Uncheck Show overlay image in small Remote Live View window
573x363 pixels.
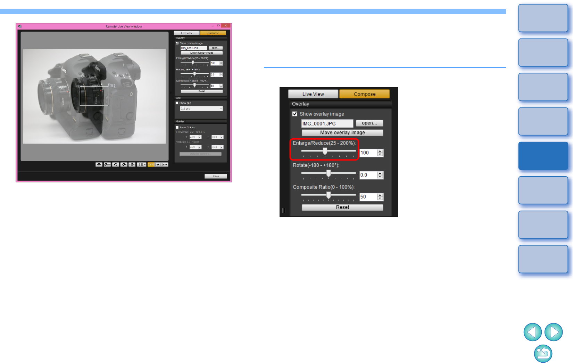click(x=177, y=43)
